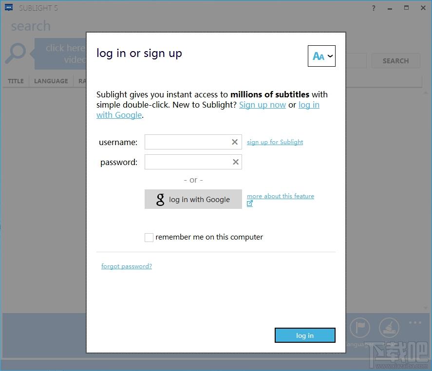Click the broom clear icon in bottom bar
432x371 pixels.
[389, 328]
